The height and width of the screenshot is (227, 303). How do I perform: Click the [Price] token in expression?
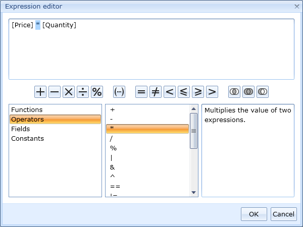click(22, 25)
